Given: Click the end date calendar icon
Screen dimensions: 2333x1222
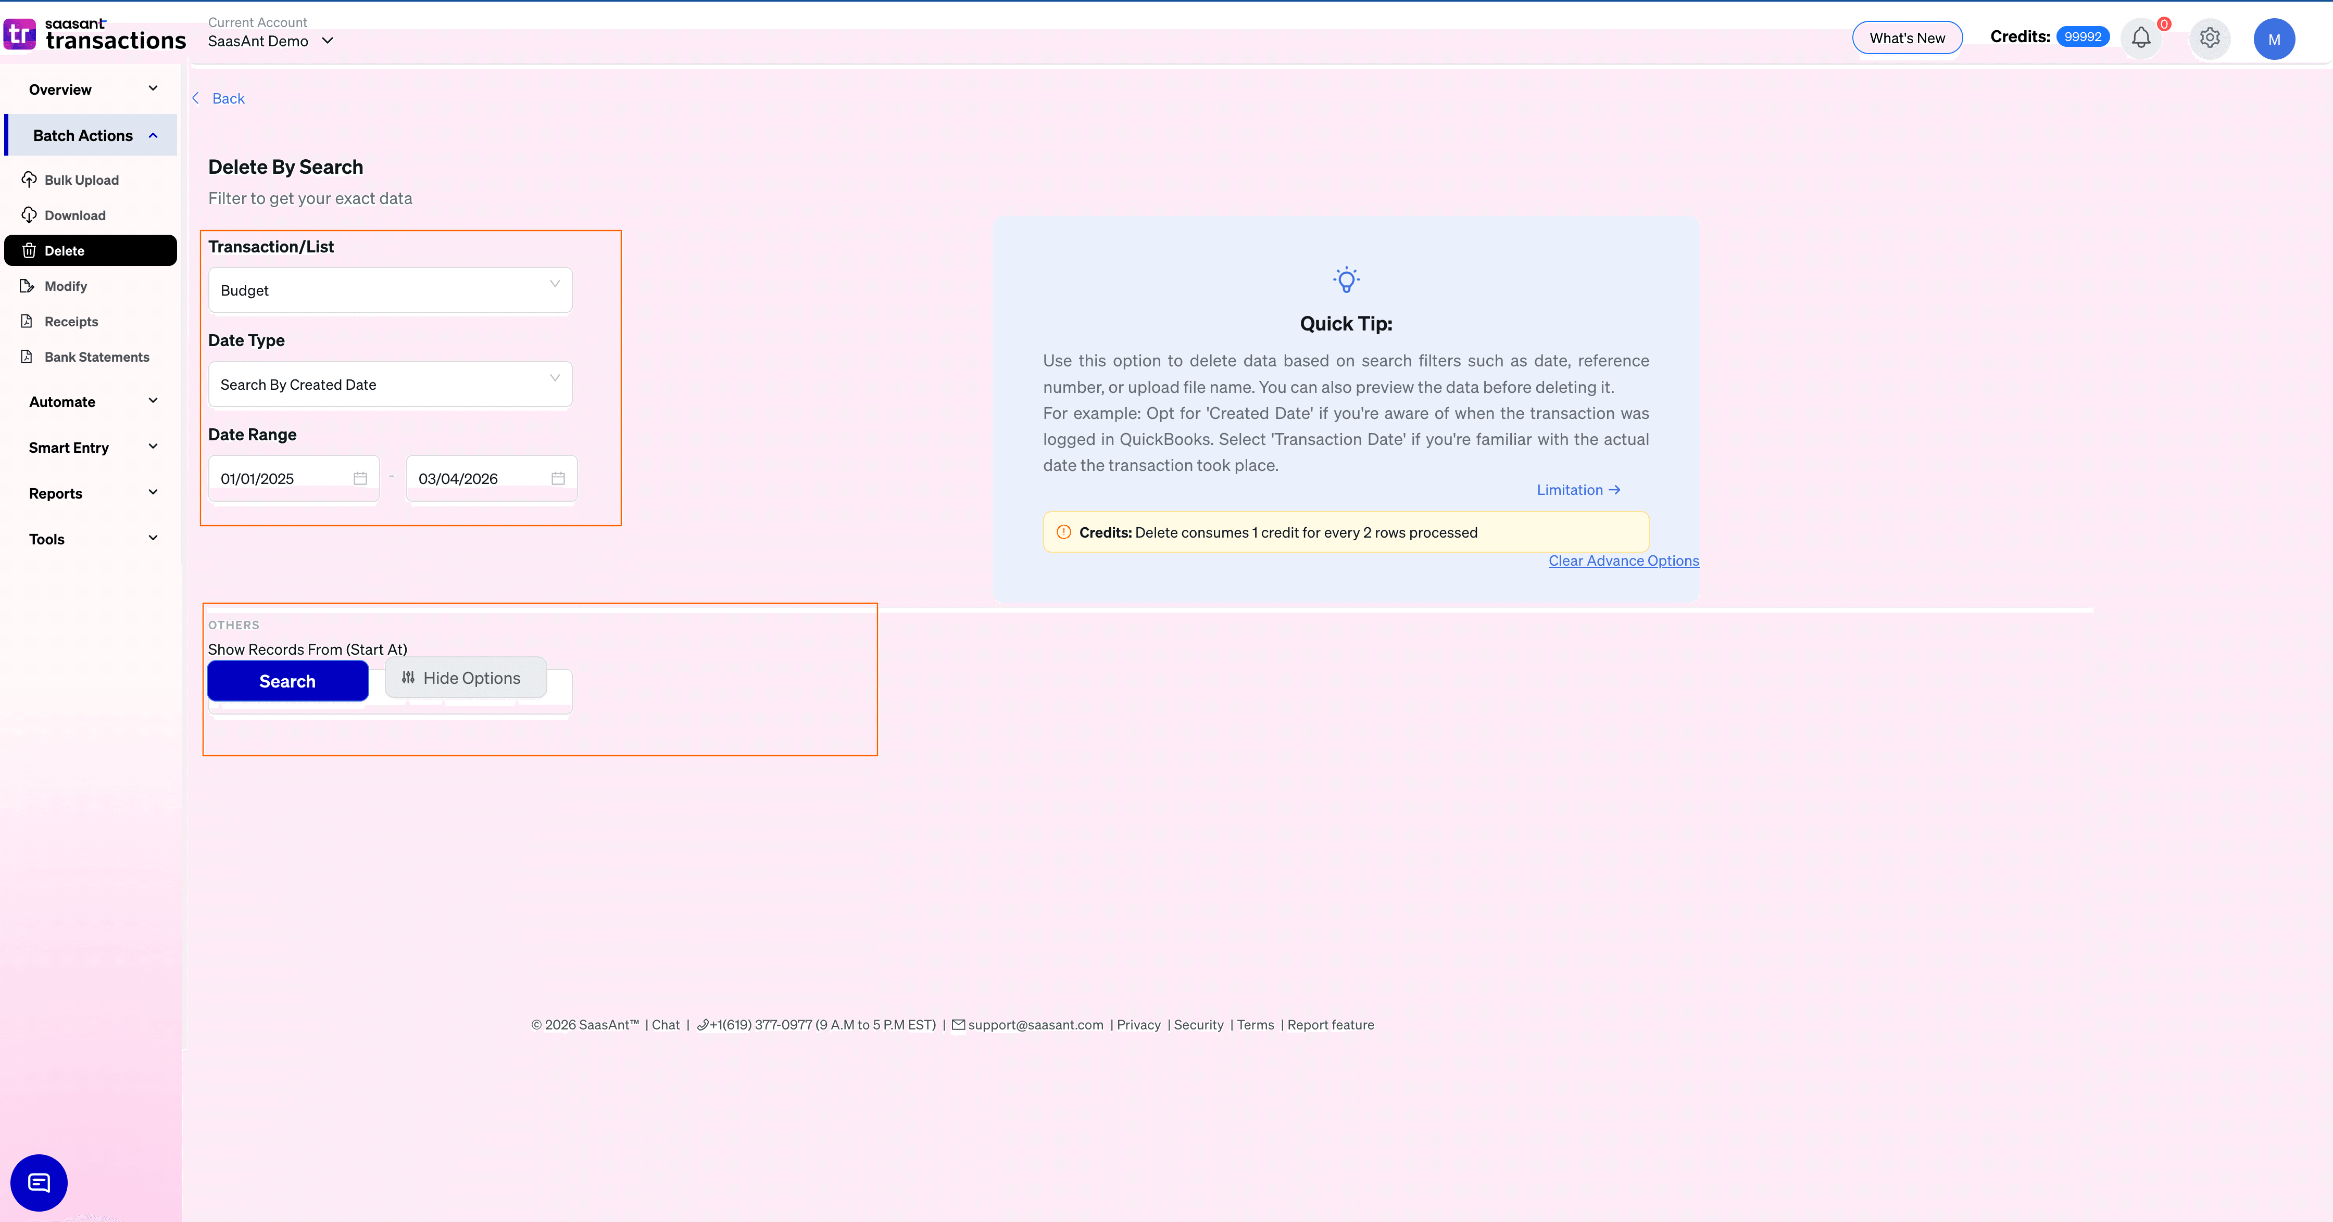Looking at the screenshot, I should click(558, 478).
